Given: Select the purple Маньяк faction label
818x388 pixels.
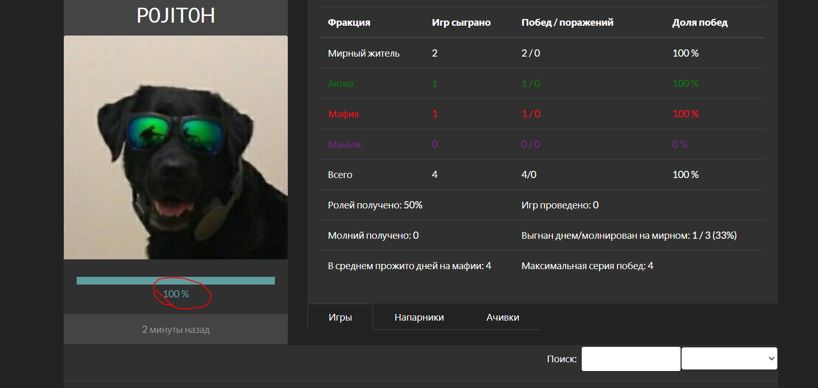Looking at the screenshot, I should click(x=344, y=144).
